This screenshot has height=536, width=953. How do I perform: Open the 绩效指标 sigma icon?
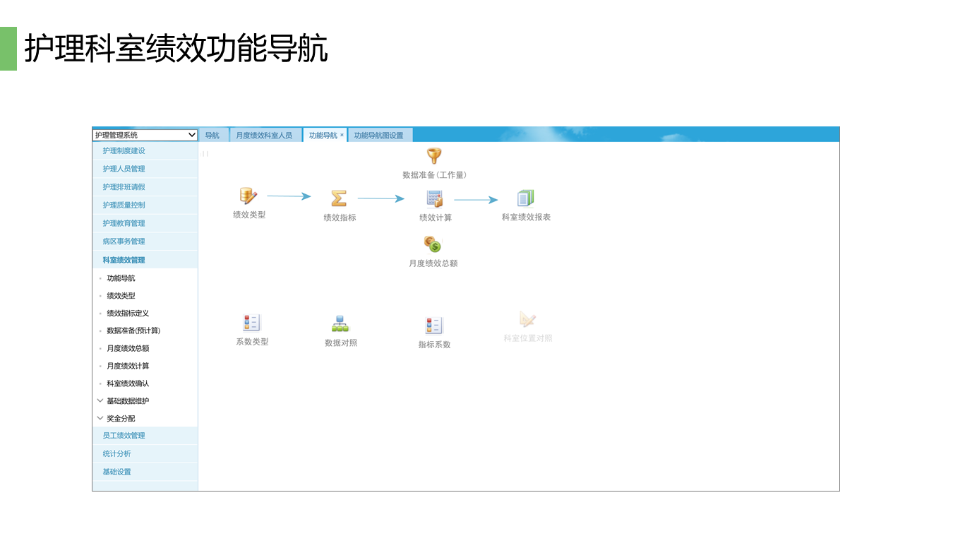[x=339, y=198]
